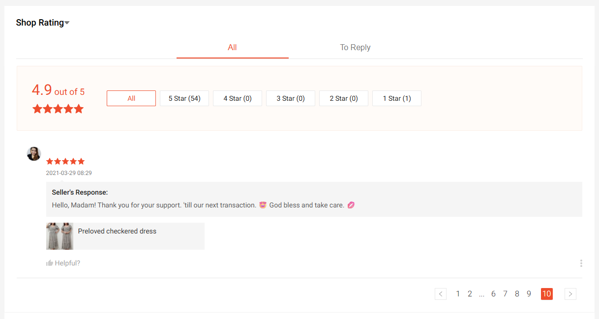Click the Preloved checkered dress product name
This screenshot has height=319, width=599.
[x=117, y=231]
